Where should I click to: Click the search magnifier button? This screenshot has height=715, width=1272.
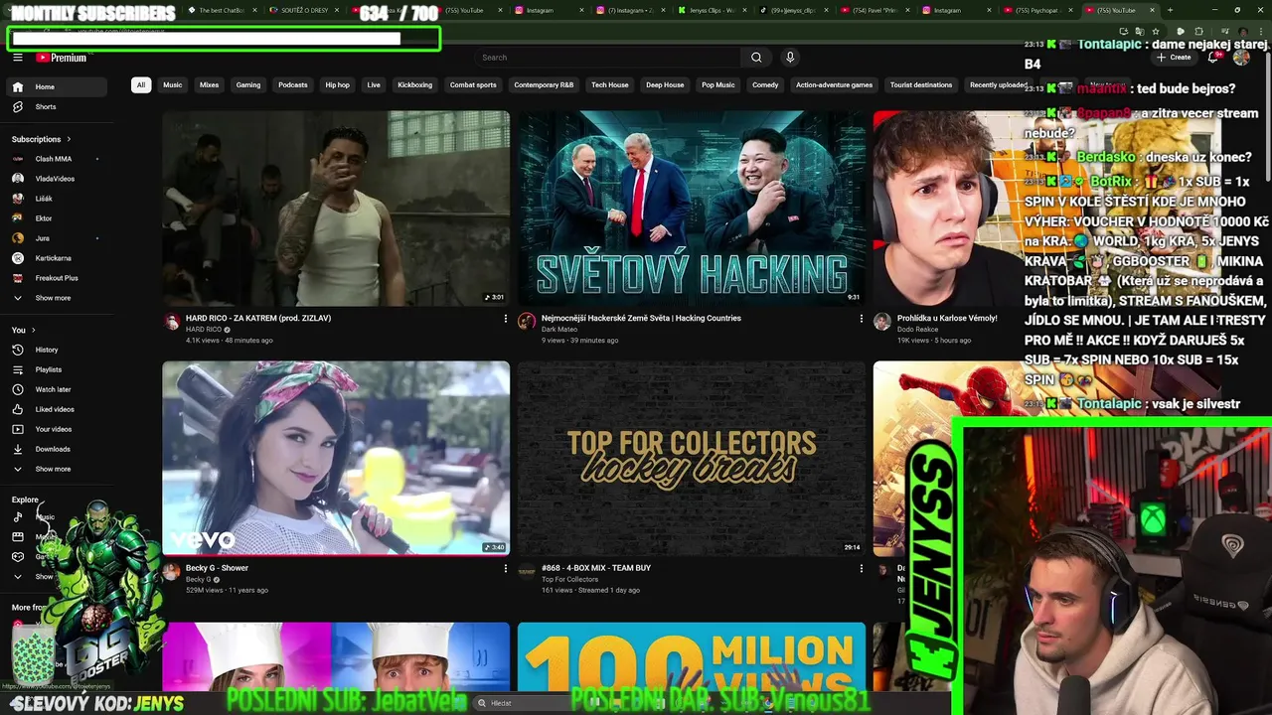click(756, 58)
